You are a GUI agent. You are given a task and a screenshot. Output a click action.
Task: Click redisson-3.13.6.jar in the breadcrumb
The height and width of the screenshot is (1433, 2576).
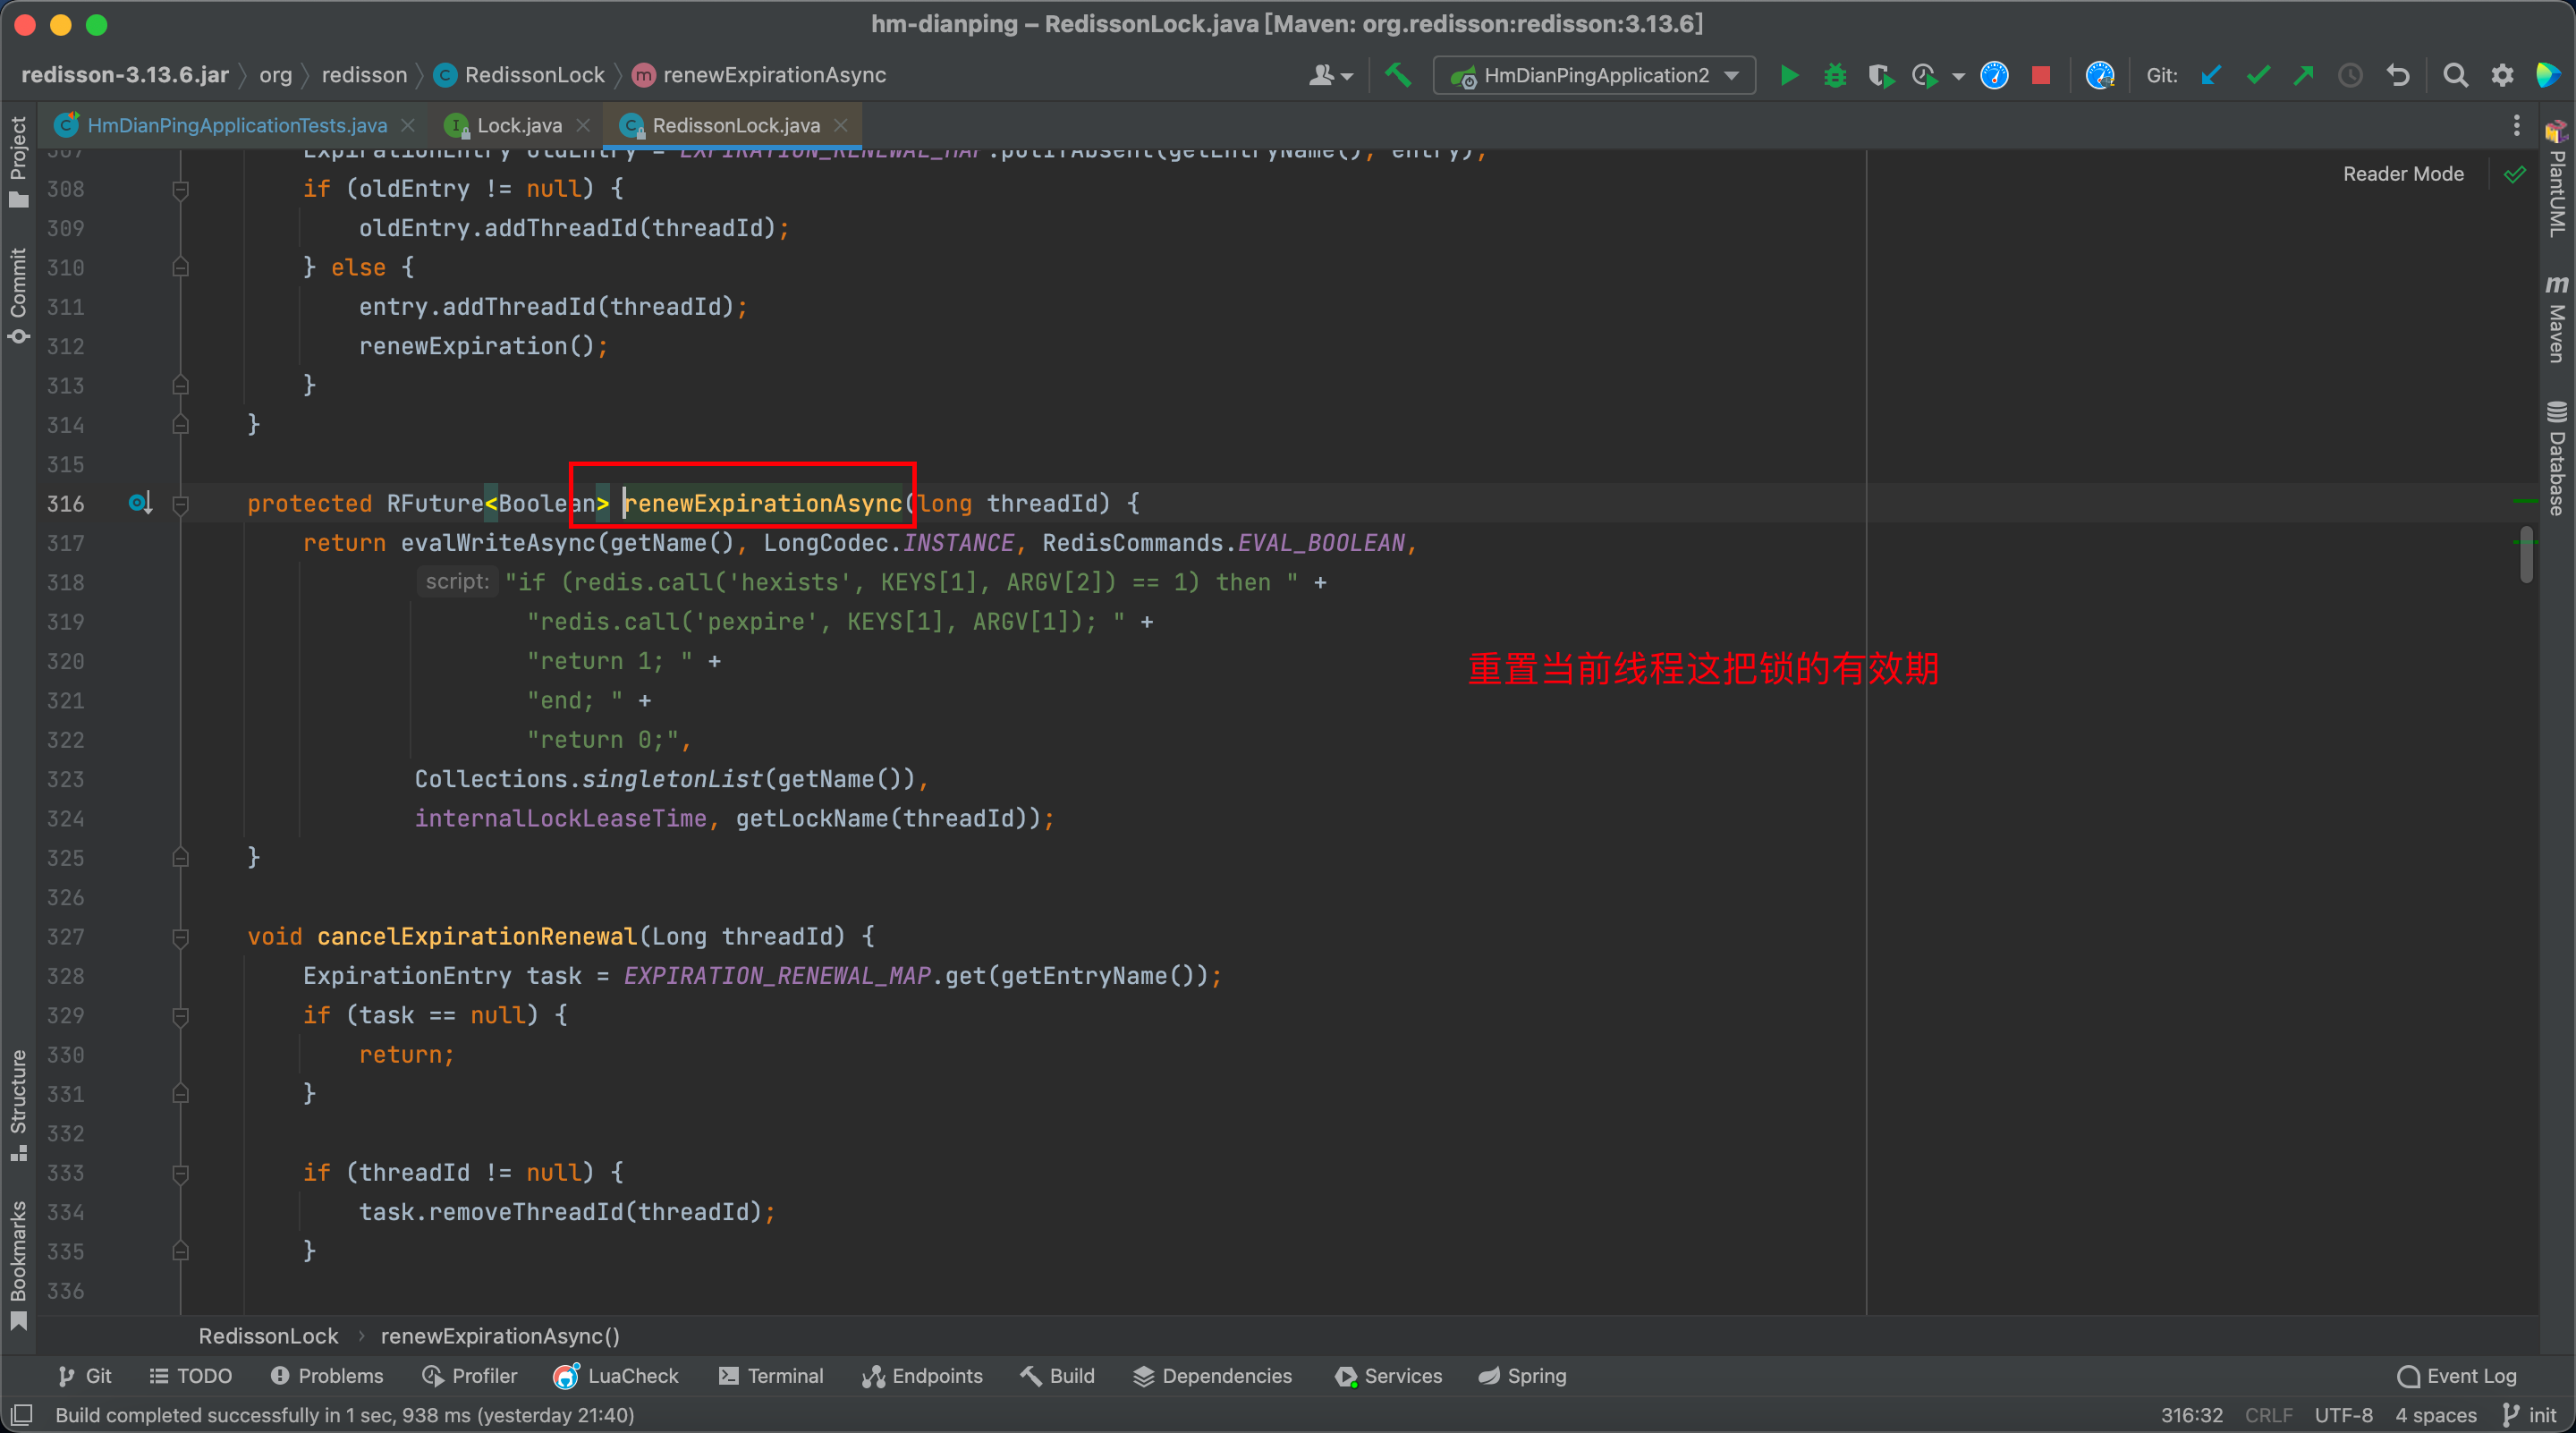[125, 75]
